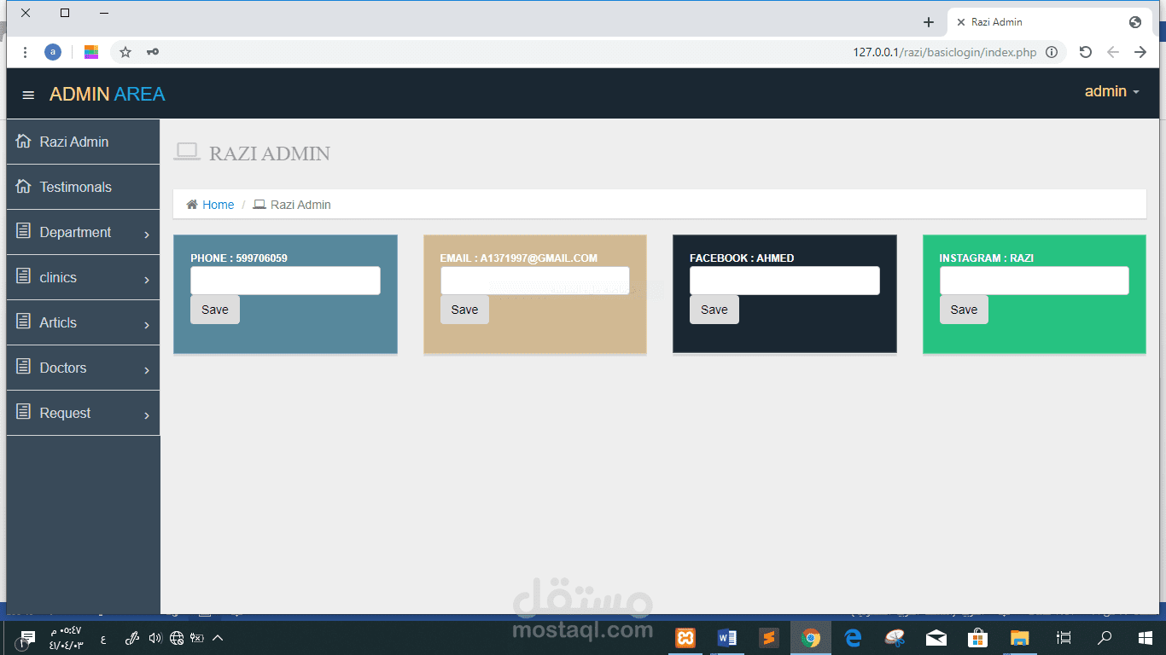
Task: Open the admin user dropdown
Action: coord(1112,92)
